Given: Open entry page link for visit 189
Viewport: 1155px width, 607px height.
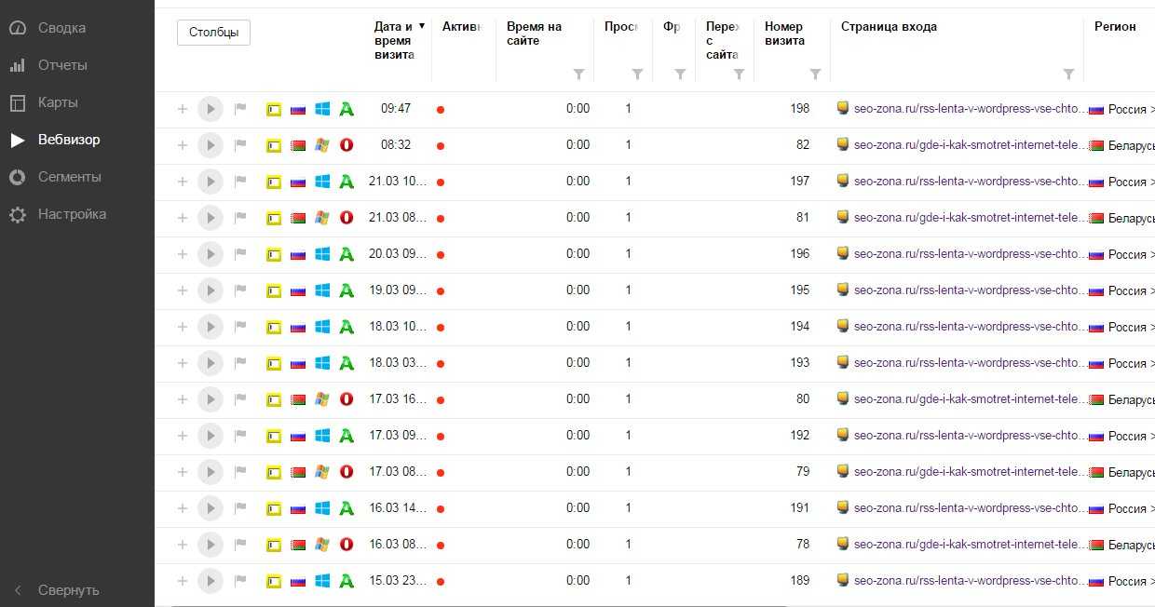Looking at the screenshot, I should click(x=969, y=581).
